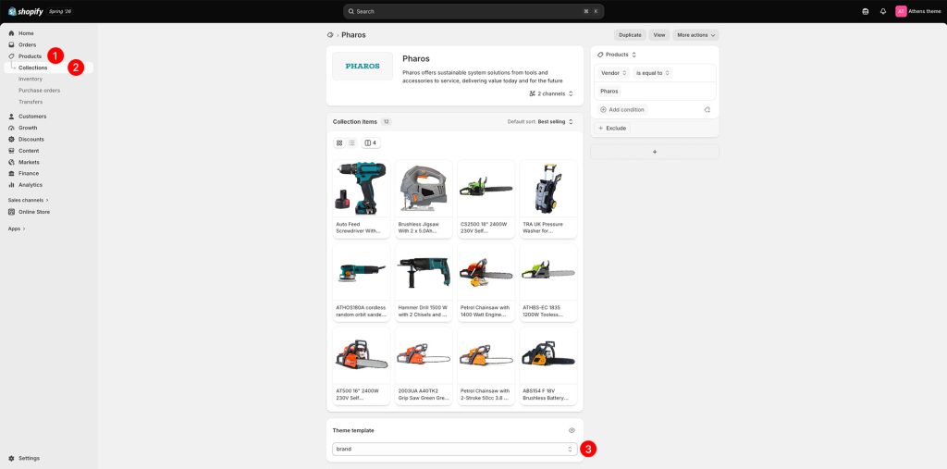Open the 2 channels selector
Image resolution: width=947 pixels, height=469 pixels.
pos(551,93)
